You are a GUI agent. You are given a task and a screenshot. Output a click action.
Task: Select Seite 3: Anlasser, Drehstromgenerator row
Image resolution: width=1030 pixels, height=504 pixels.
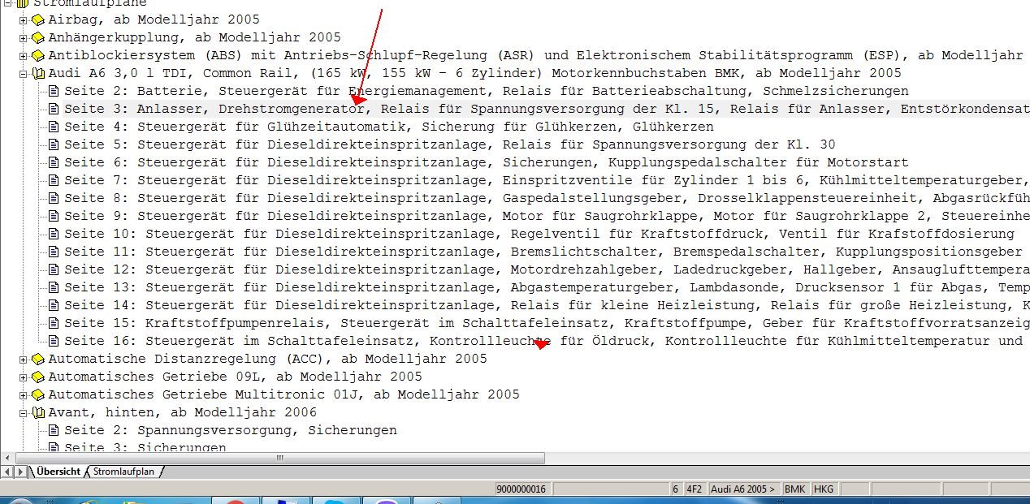(x=547, y=109)
